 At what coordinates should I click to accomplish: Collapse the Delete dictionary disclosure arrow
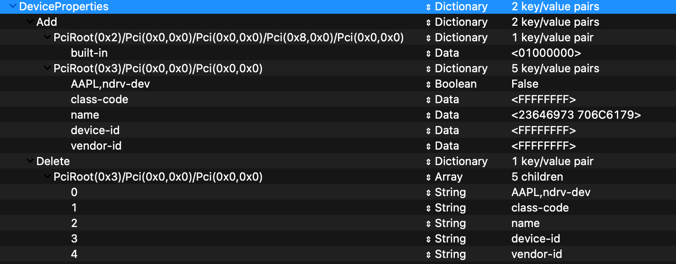pyautogui.click(x=30, y=162)
